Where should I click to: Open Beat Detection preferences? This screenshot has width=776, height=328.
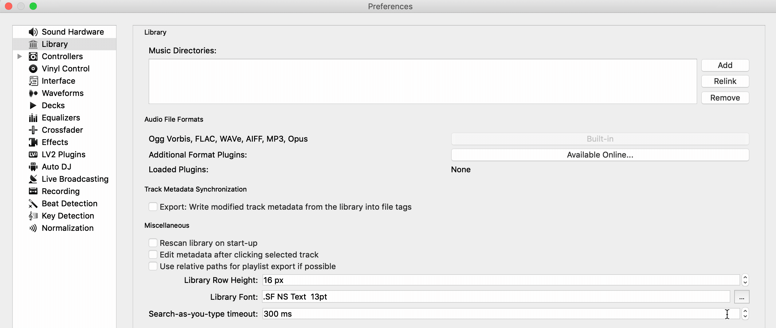70,204
